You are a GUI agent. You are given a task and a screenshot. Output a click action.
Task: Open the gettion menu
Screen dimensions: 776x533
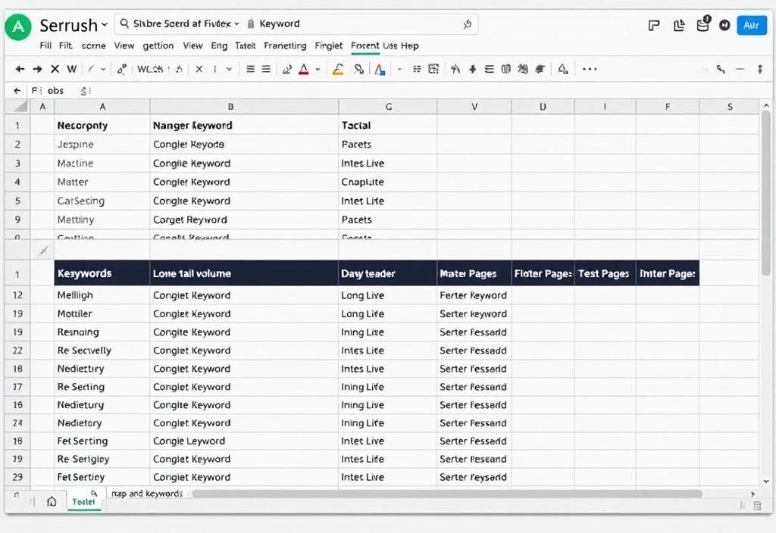coord(158,46)
